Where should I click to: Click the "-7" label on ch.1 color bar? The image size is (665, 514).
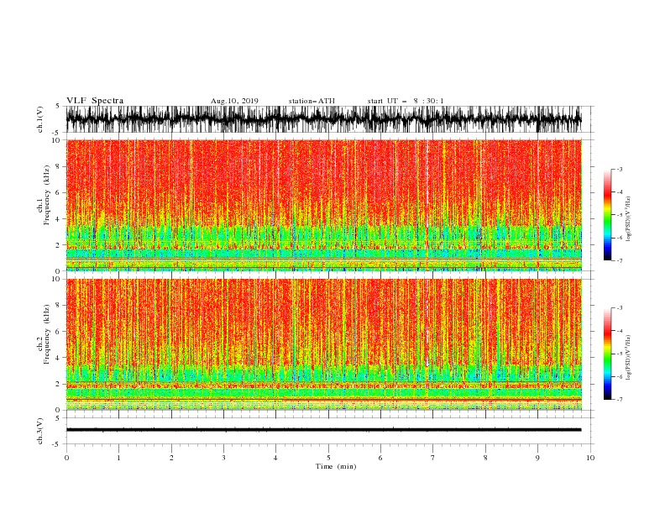pos(619,260)
